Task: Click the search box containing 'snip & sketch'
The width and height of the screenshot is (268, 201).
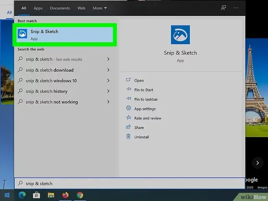Action: [x=129, y=183]
